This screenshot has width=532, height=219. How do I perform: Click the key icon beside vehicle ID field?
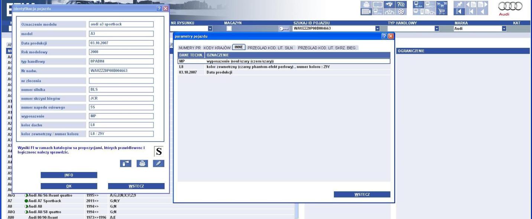click(x=285, y=28)
